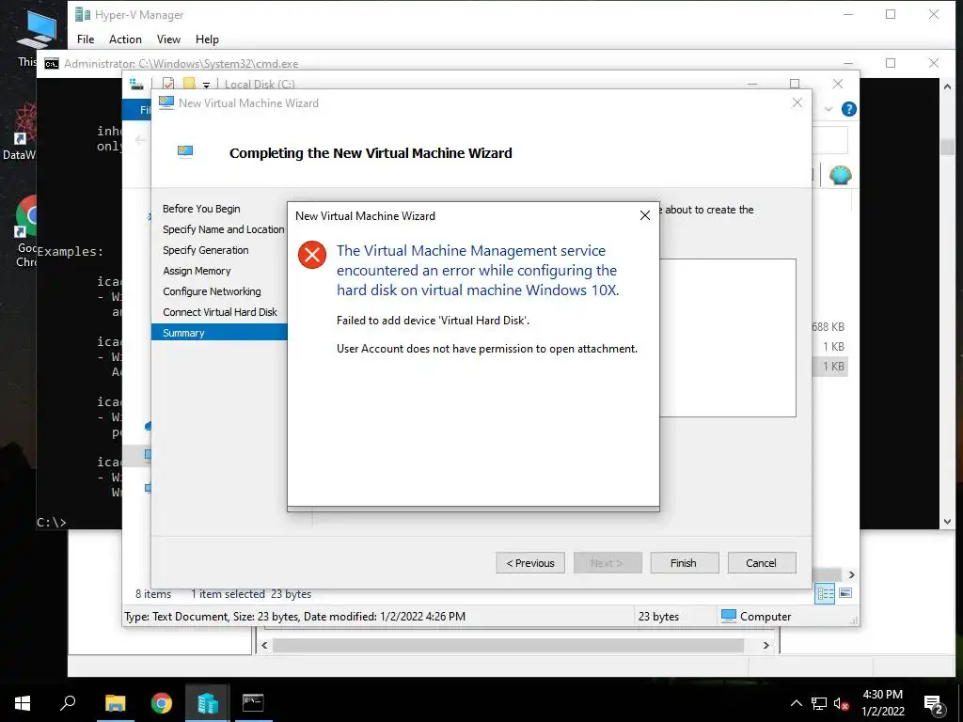Image resolution: width=963 pixels, height=722 pixels.
Task: Click the Help question mark icon in File Explorer
Action: (849, 109)
